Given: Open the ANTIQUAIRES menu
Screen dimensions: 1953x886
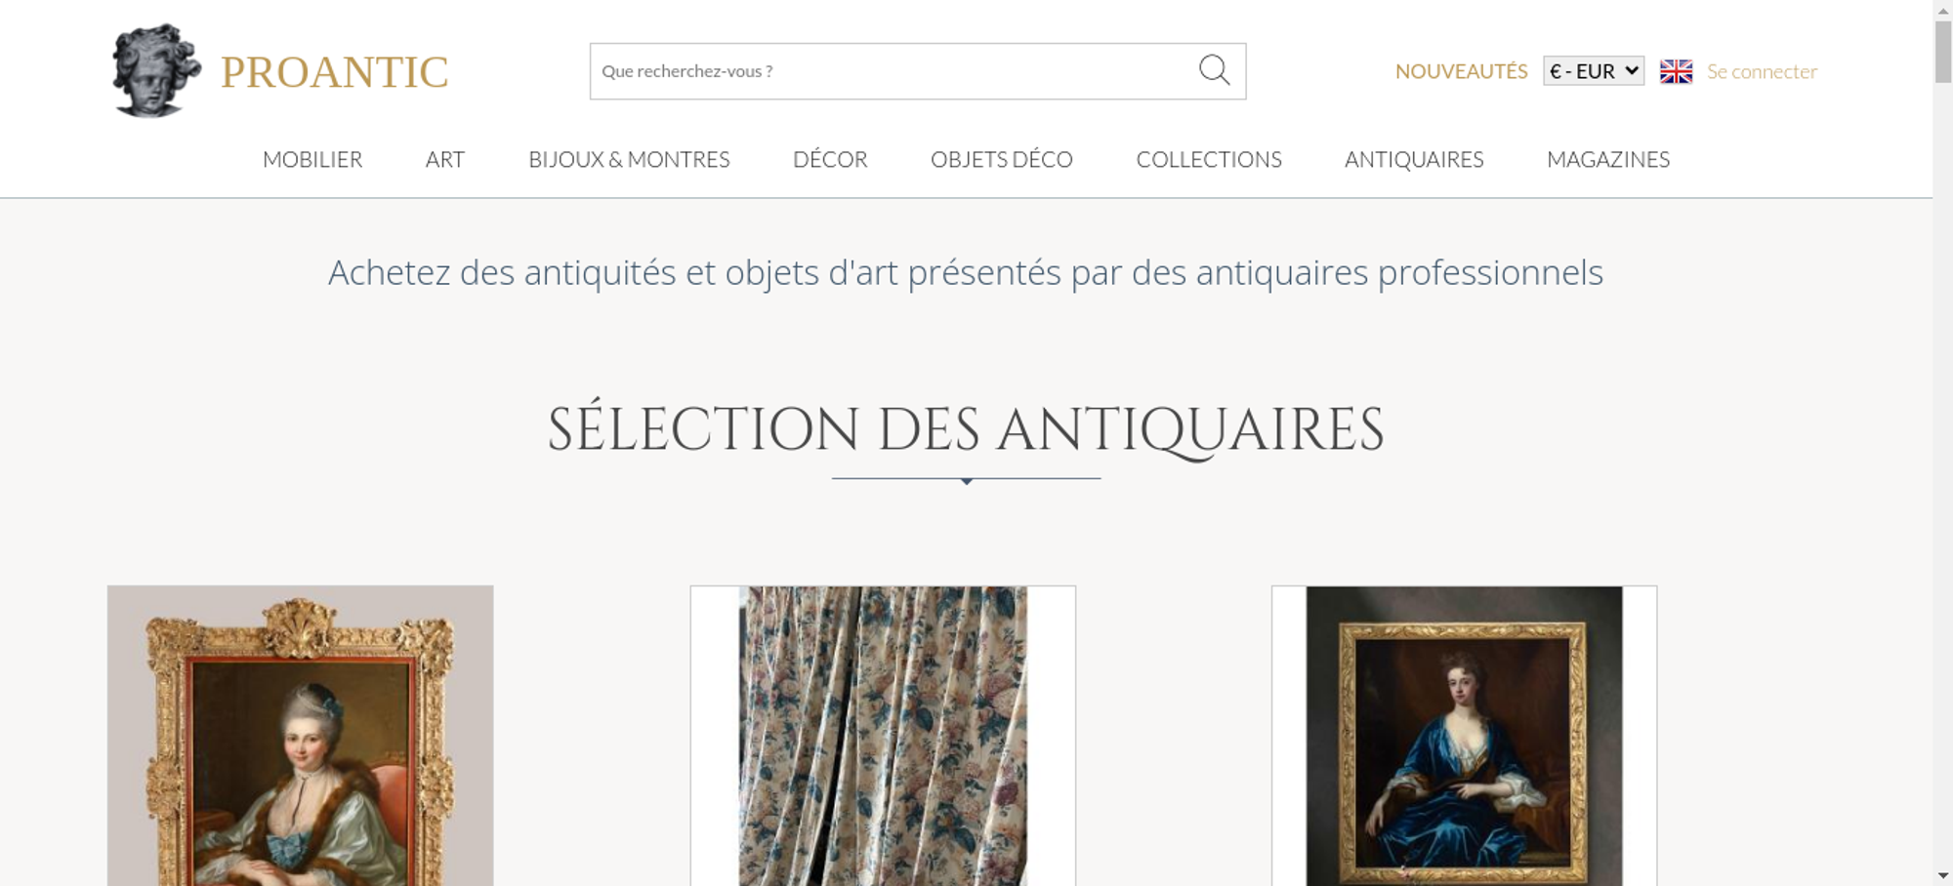Looking at the screenshot, I should (1414, 159).
